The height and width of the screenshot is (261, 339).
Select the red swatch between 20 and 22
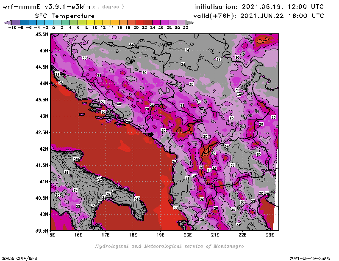pyautogui.click(x=140, y=22)
